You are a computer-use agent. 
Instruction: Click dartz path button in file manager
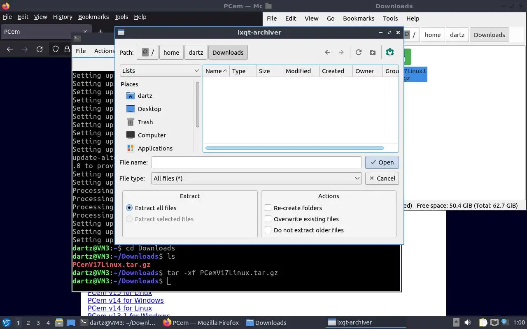point(457,35)
